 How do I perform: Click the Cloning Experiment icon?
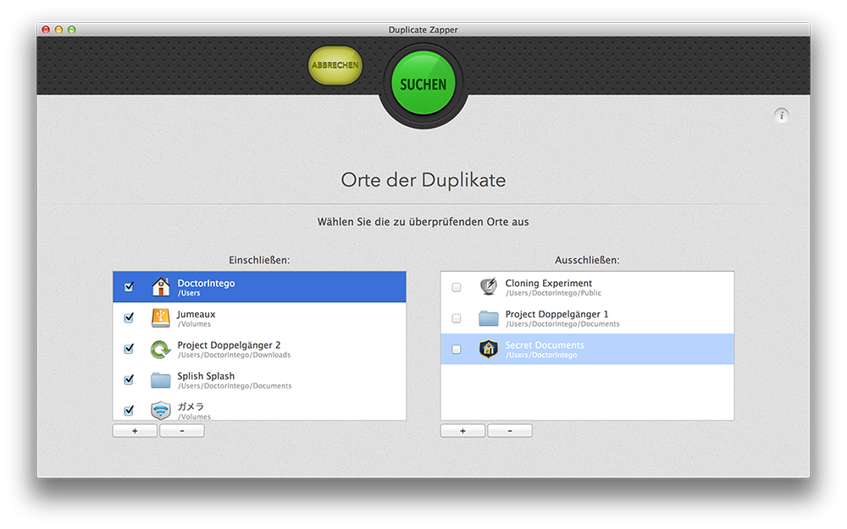488,287
